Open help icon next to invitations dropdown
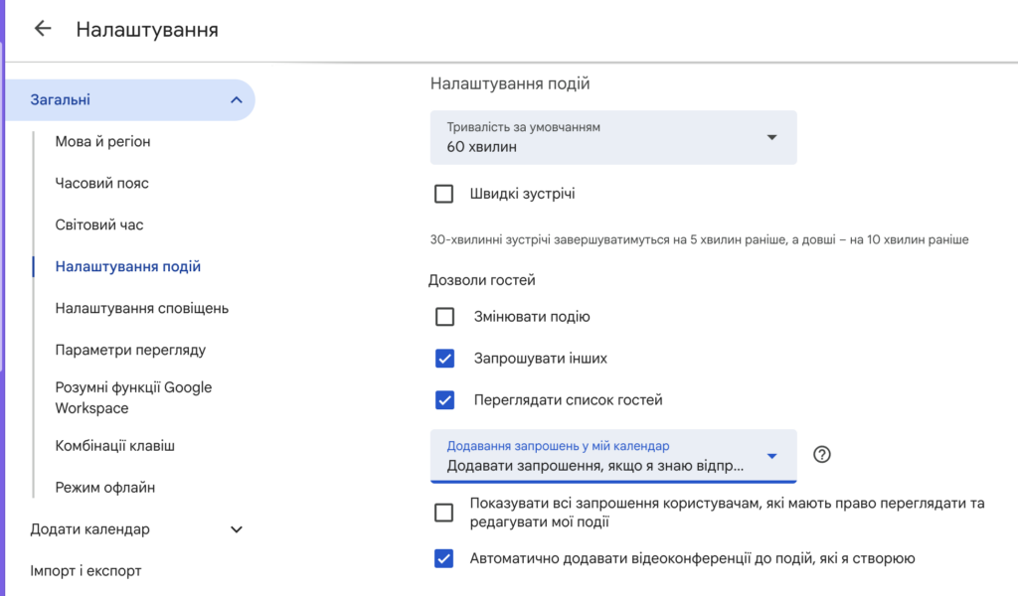Viewport: 1018px width, 596px height. tap(822, 455)
